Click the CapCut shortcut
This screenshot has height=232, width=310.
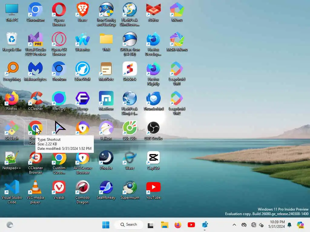point(153,160)
